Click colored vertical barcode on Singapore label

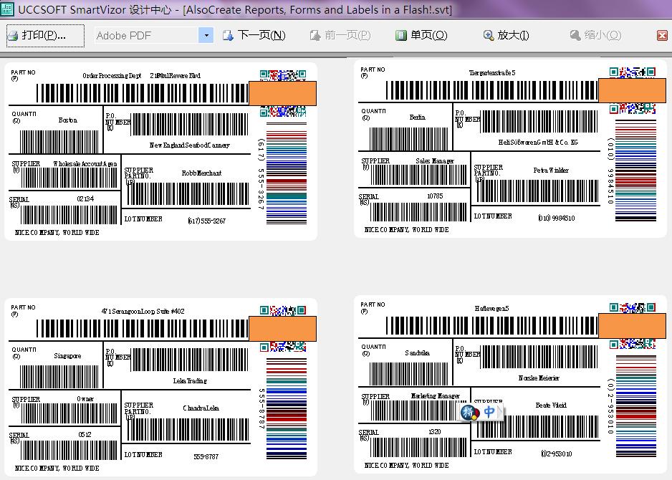[287, 408]
